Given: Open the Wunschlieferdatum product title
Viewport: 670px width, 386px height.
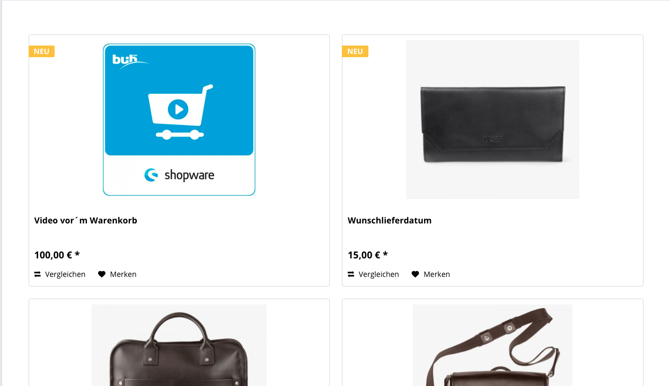Looking at the screenshot, I should coord(390,220).
